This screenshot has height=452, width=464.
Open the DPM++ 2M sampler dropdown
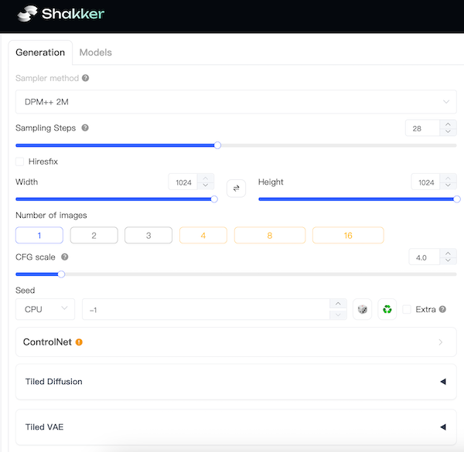pyautogui.click(x=235, y=102)
